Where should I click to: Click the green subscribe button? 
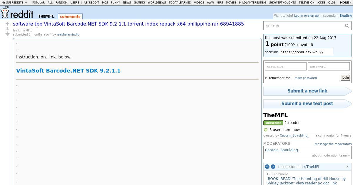click(273, 123)
